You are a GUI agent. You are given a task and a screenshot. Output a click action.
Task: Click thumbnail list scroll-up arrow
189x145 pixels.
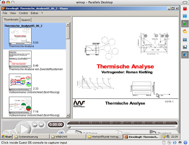coord(68,24)
